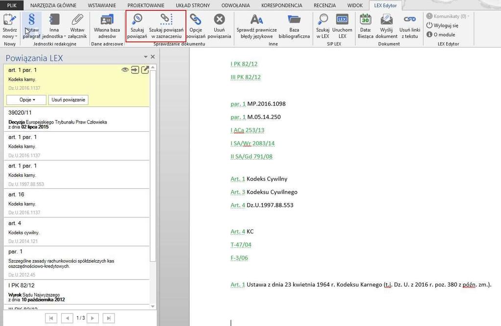Select I PK 82/12 Wyrok entry in panel

point(77,292)
